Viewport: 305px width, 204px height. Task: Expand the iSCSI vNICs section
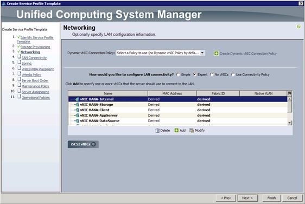pos(83,144)
